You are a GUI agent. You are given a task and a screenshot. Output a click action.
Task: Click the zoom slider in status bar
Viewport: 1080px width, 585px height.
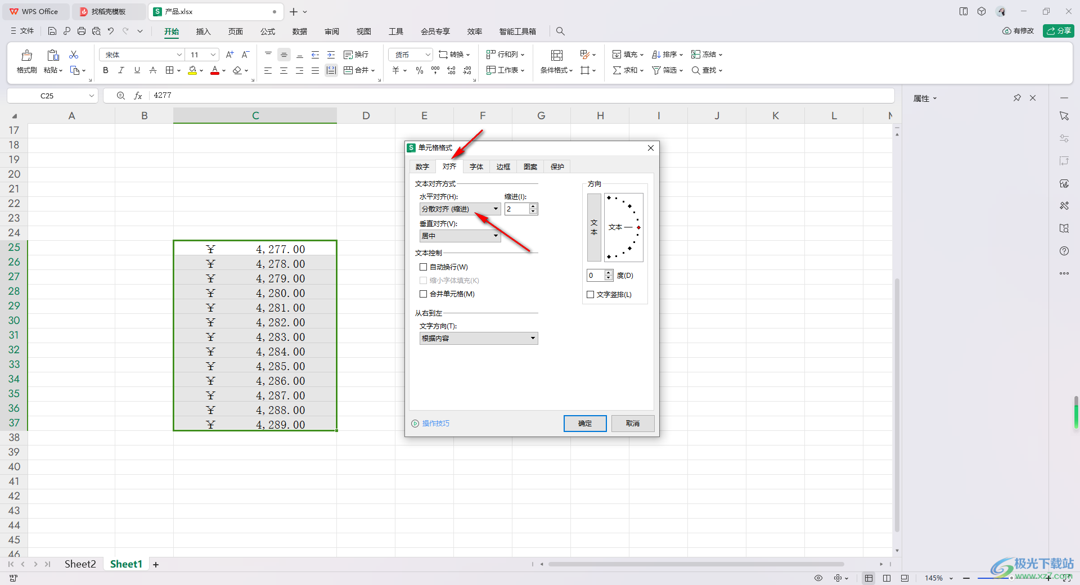[x=1011, y=578]
